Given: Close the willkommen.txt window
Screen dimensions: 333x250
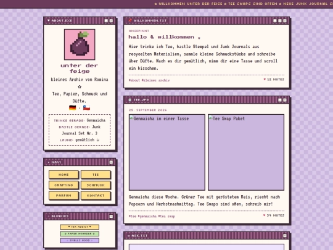Looking at the screenshot, I should (x=285, y=20).
